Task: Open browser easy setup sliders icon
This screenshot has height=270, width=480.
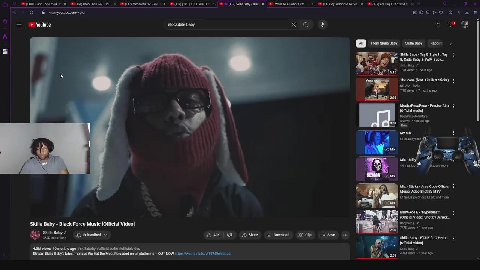Action: click(474, 12)
